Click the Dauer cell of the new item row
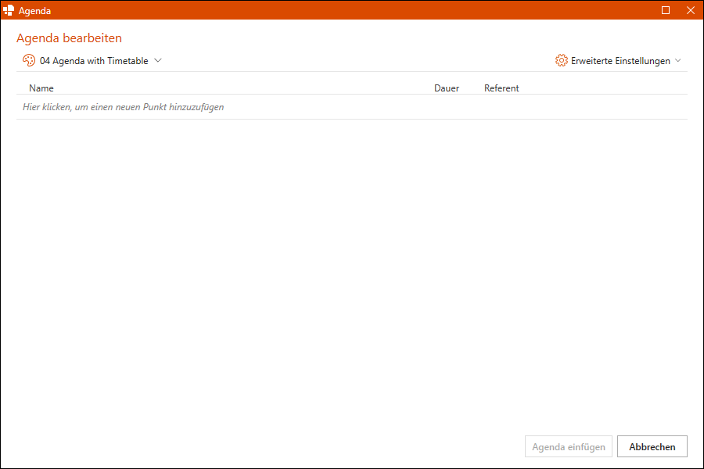This screenshot has height=469, width=704. pyautogui.click(x=447, y=107)
